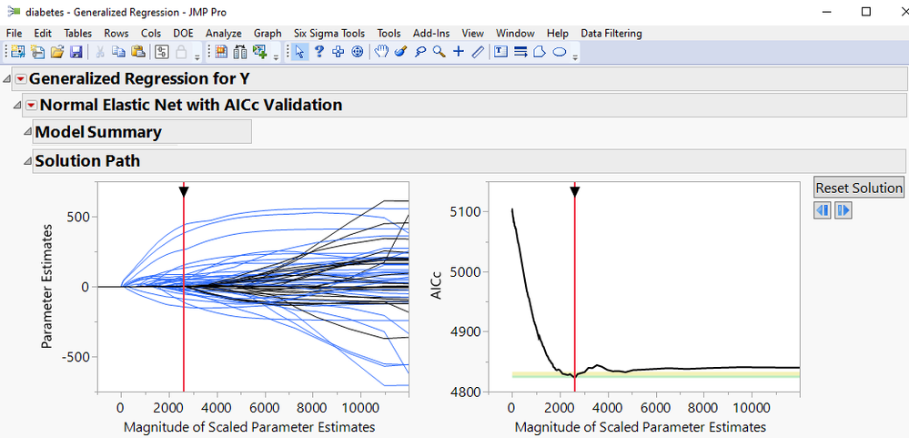The image size is (909, 438).
Task: Open the Cols menu
Action: (x=151, y=33)
